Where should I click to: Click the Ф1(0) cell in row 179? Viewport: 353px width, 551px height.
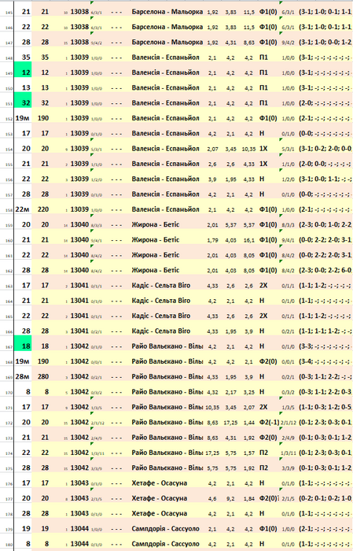point(268,528)
